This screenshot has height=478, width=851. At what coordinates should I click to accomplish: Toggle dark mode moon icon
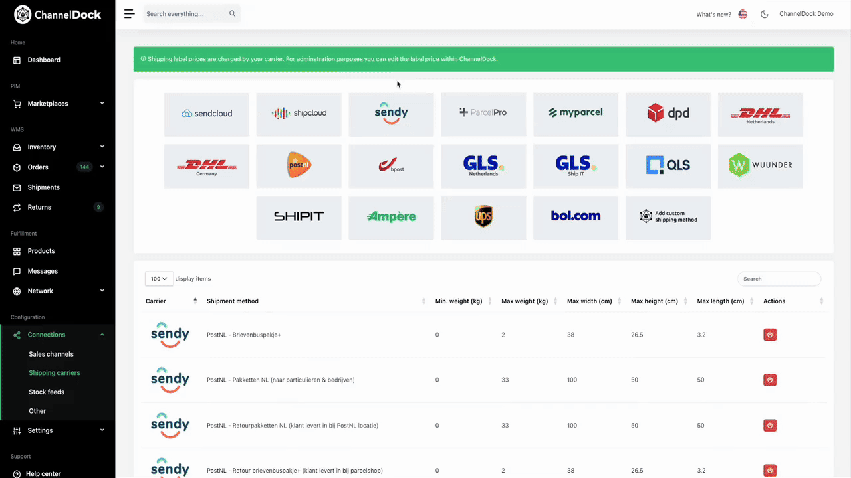pyautogui.click(x=765, y=14)
